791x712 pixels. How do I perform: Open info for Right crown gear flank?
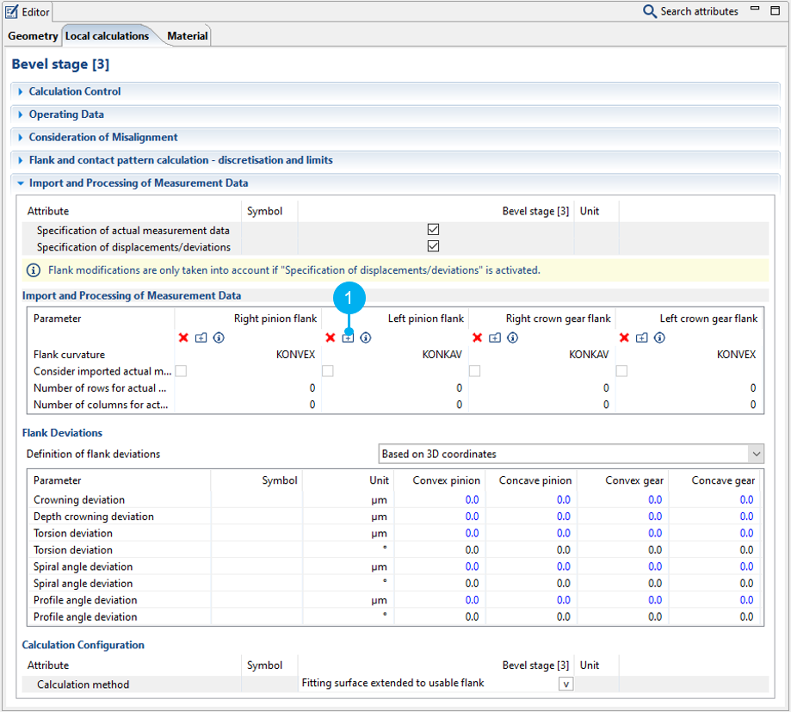pos(512,337)
